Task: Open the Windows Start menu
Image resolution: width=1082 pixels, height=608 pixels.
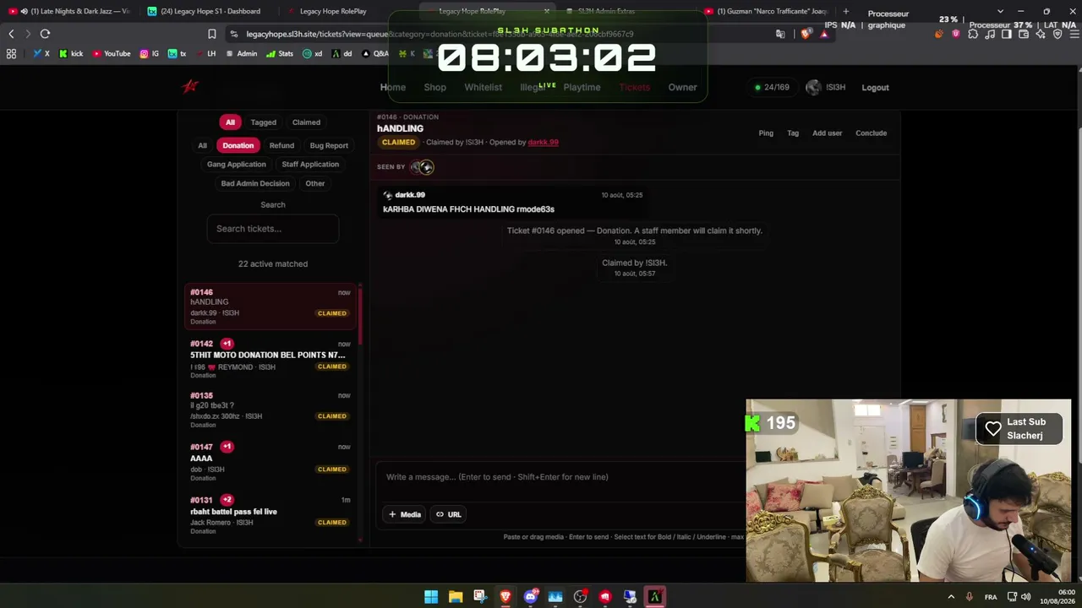Action: pos(431,597)
